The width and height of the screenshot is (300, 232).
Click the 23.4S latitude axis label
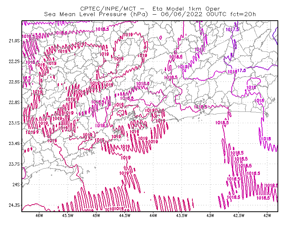tap(14, 143)
